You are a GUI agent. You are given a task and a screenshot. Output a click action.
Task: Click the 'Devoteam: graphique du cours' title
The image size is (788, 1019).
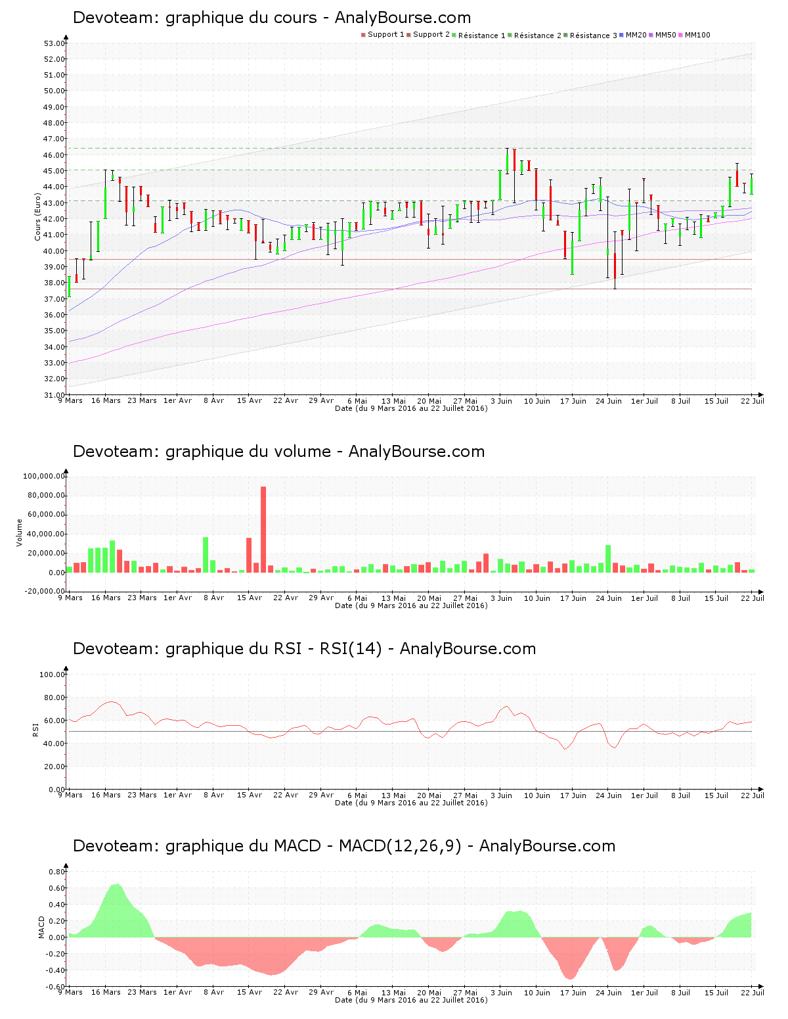click(x=196, y=18)
